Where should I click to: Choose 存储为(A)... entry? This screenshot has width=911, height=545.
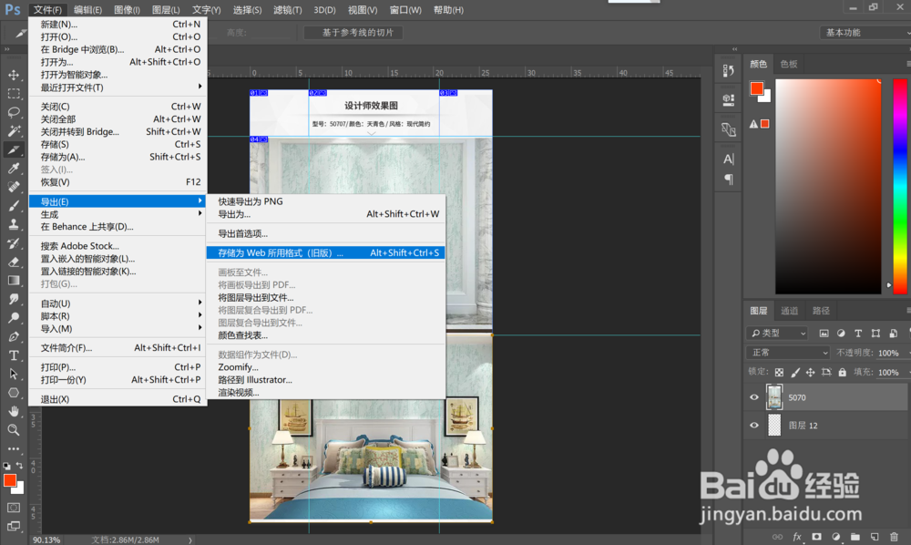point(118,157)
